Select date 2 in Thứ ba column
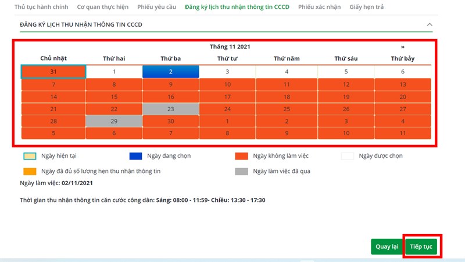 (171, 72)
